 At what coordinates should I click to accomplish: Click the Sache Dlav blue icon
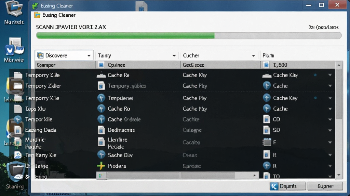pos(101,155)
